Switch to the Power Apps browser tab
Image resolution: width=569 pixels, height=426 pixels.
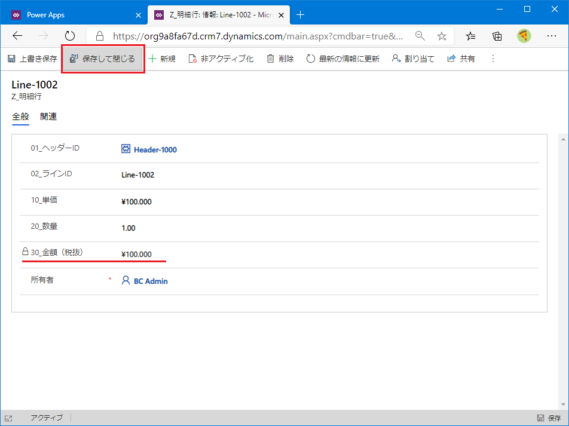coord(74,15)
